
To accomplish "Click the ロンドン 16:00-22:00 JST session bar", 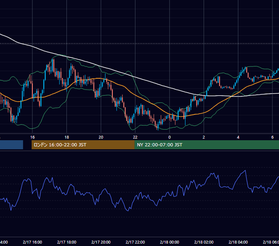I will click(83, 145).
